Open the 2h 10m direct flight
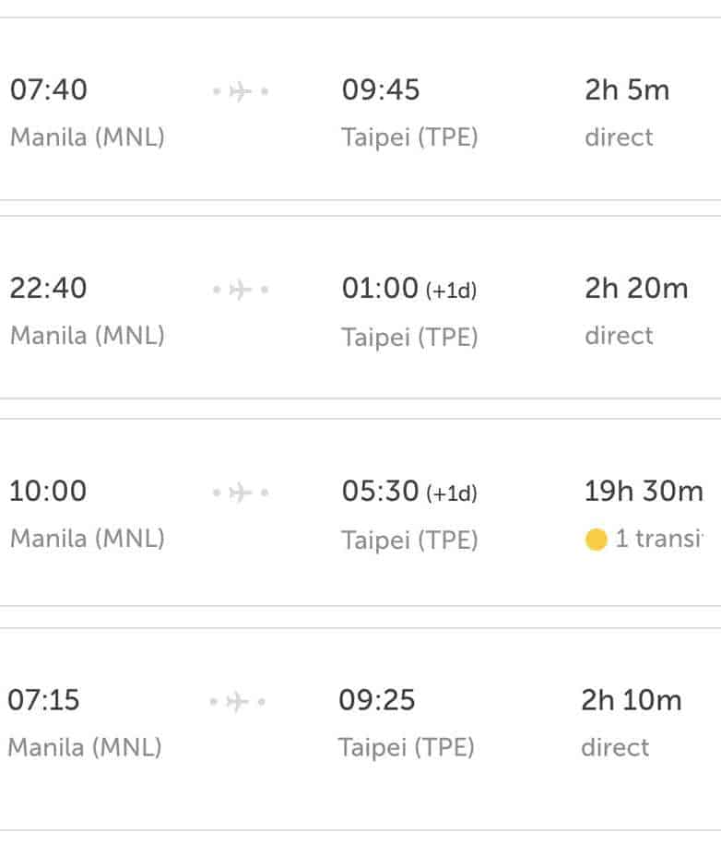Image resolution: width=721 pixels, height=844 pixels. [632, 701]
